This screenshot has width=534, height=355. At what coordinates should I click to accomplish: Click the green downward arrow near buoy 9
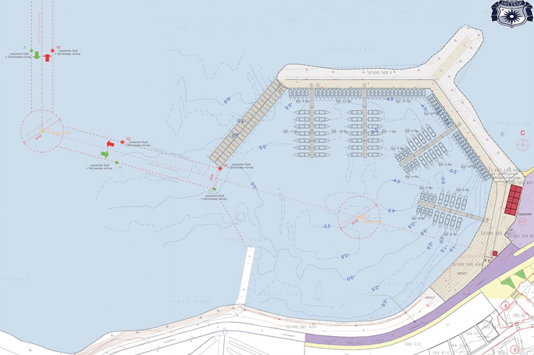tap(36, 55)
